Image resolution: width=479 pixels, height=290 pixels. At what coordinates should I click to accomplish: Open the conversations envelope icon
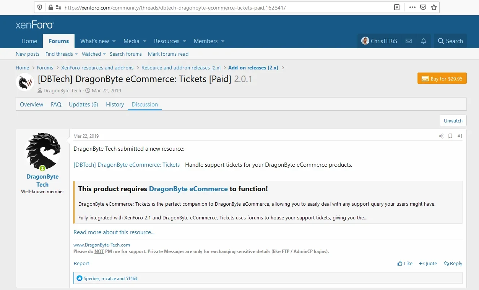click(x=409, y=41)
